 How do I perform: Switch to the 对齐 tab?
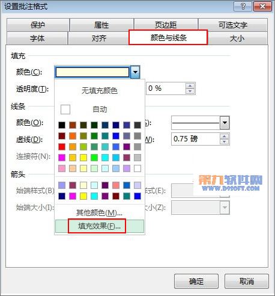99,38
